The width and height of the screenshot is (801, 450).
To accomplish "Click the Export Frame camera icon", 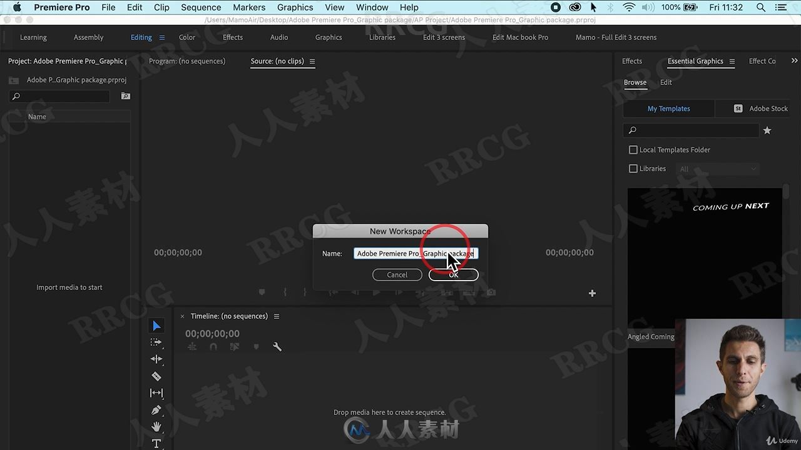I will pyautogui.click(x=491, y=292).
